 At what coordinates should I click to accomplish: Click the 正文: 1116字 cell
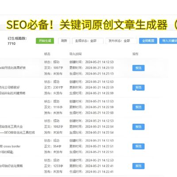[x=54, y=107]
